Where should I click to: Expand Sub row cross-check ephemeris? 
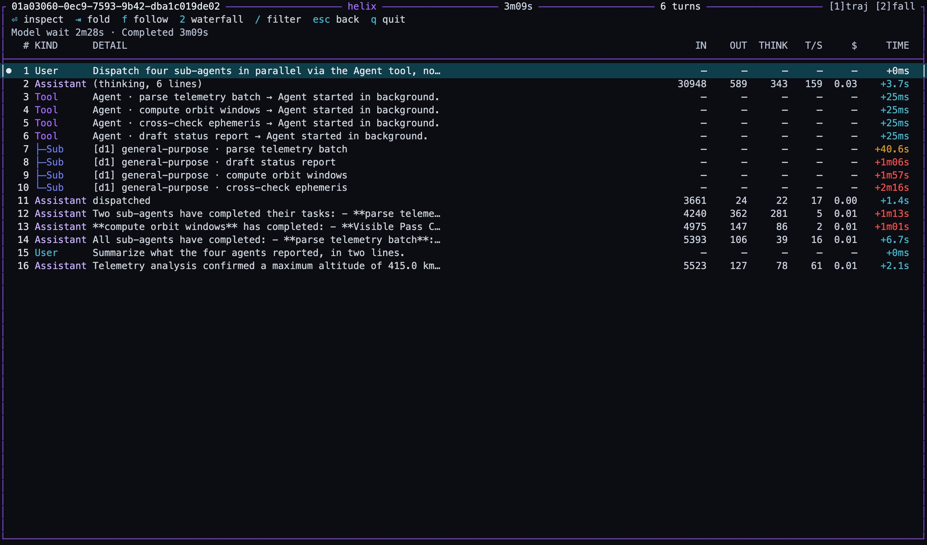(x=464, y=188)
